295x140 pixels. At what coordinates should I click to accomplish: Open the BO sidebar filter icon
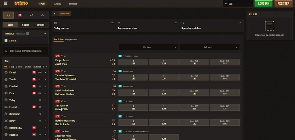coord(20,15)
